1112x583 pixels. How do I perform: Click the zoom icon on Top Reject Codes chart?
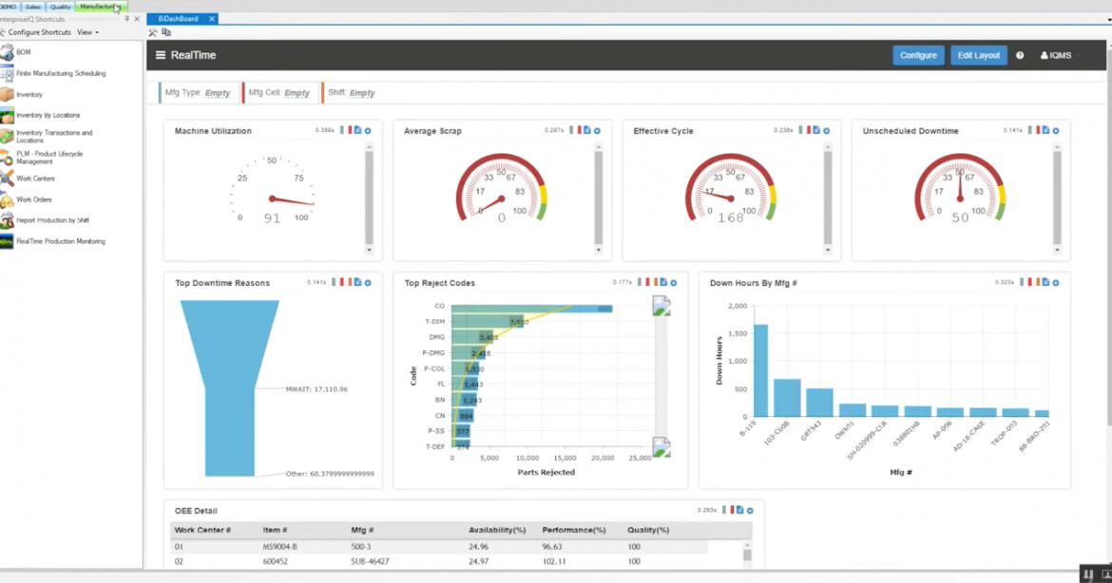[661, 304]
